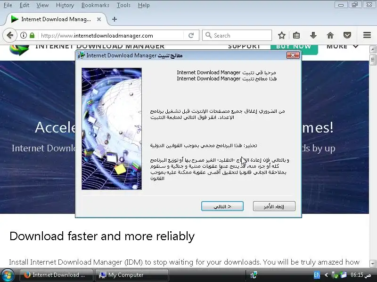
Task: Close the Internet Download Manager tab
Action: (x=99, y=19)
